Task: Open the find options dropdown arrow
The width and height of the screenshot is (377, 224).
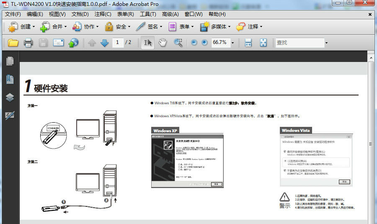Action: (x=326, y=43)
